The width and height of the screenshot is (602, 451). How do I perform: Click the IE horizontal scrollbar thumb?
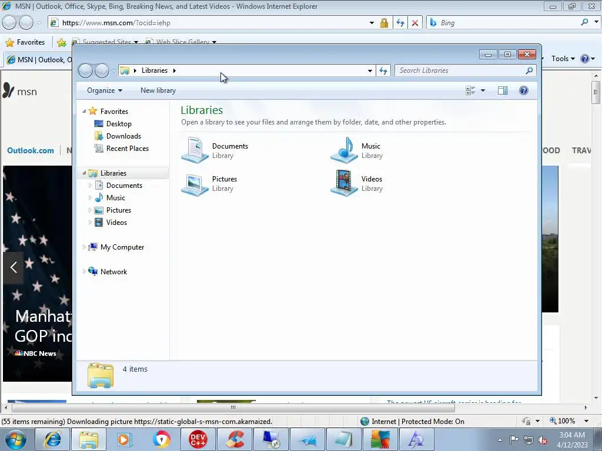233,408
